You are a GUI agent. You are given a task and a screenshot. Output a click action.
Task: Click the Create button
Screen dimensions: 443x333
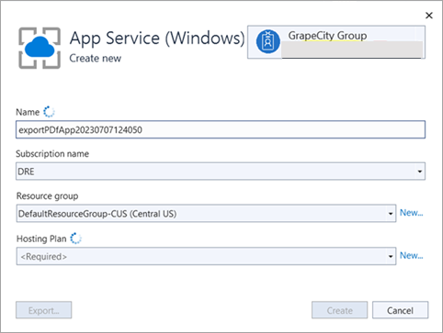[339, 310]
